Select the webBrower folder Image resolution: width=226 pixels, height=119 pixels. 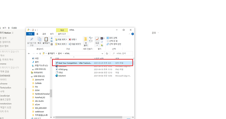pyautogui.click(x=38, y=111)
